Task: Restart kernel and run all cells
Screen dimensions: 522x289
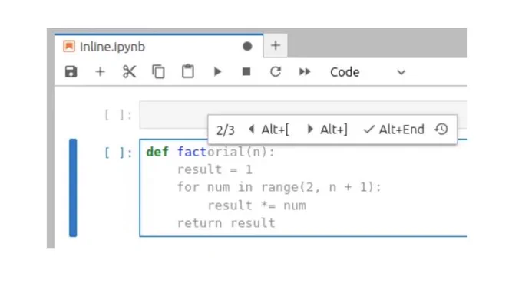Action: pos(305,72)
